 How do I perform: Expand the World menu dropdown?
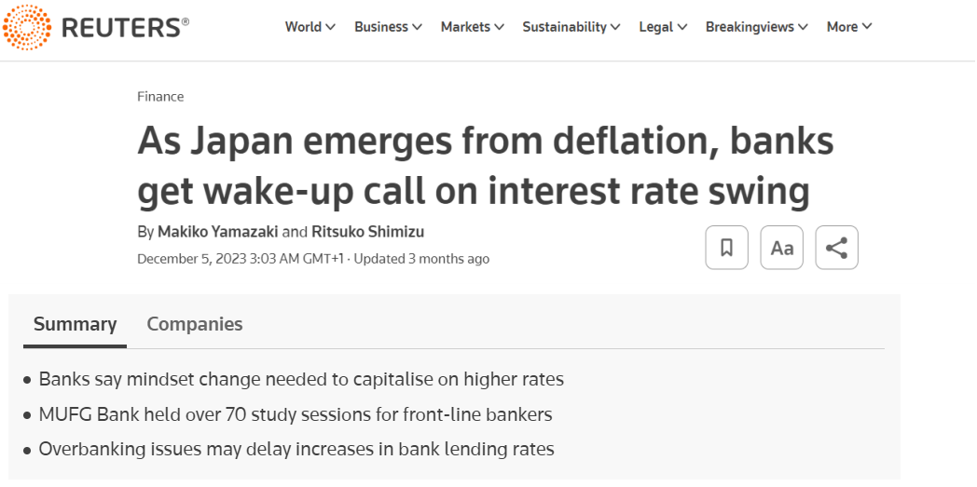tap(310, 27)
